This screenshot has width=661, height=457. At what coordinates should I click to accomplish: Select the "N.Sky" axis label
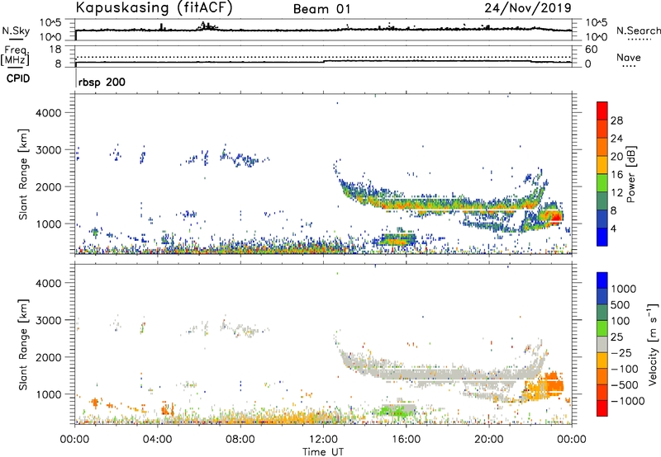point(16,31)
